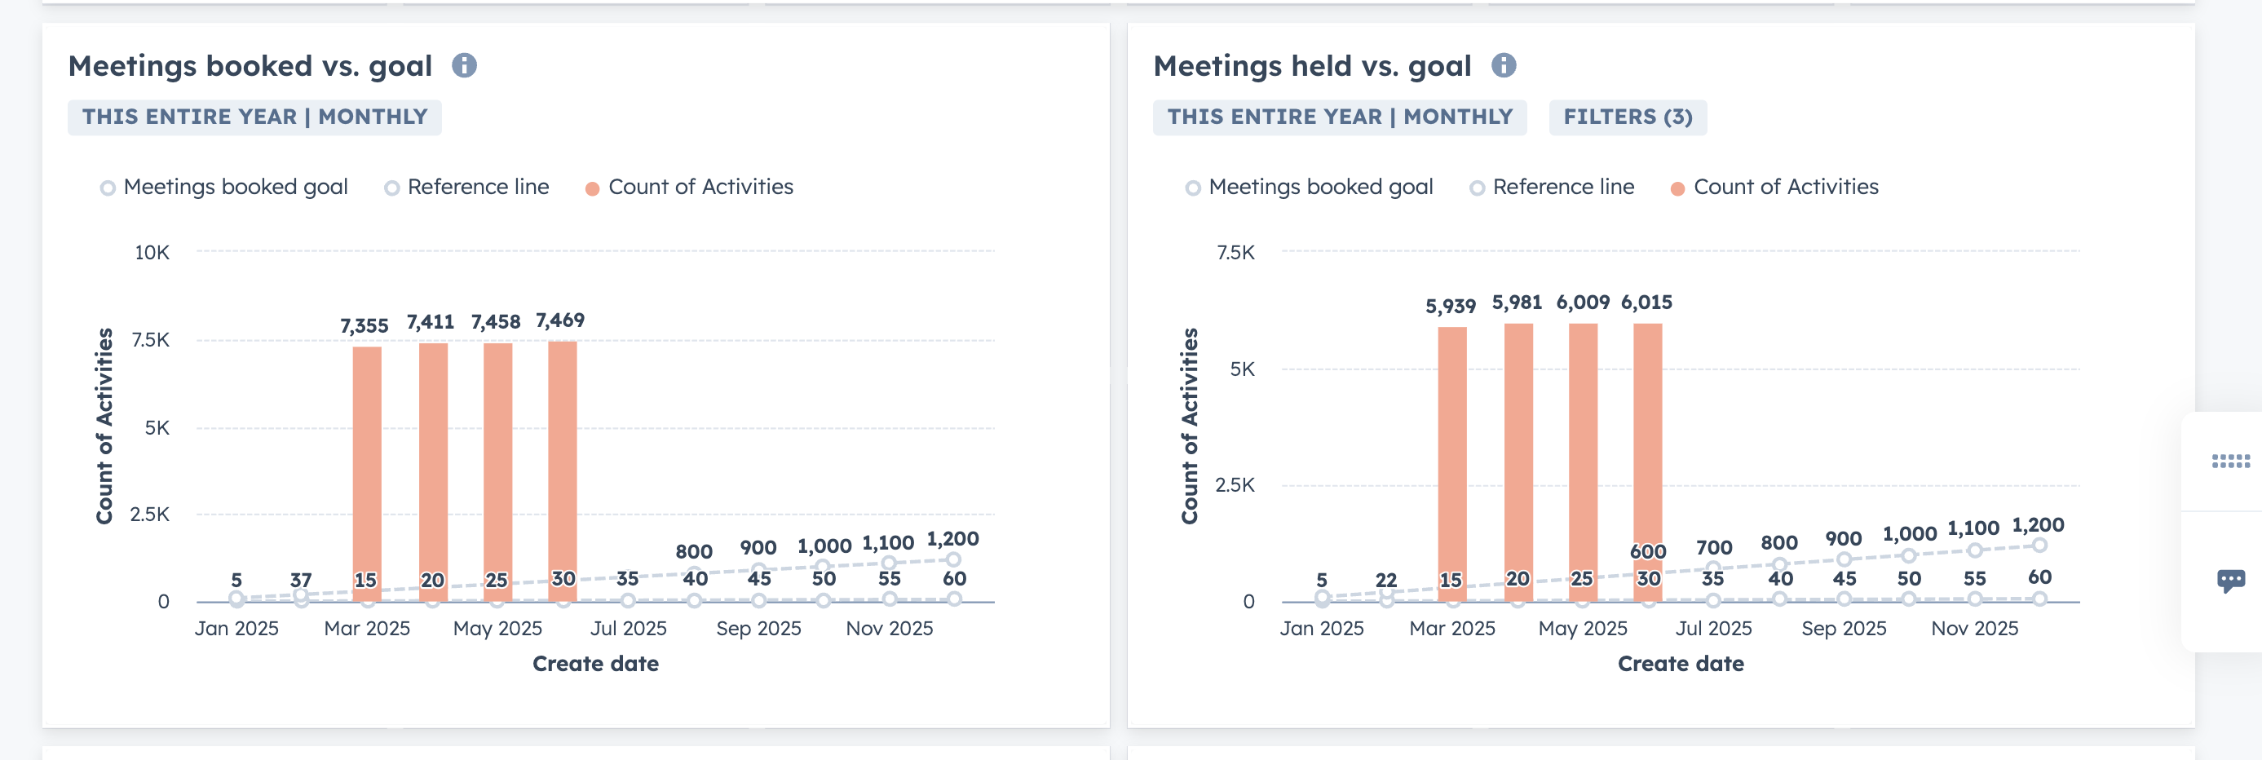The height and width of the screenshot is (760, 2262).
Task: Open the chat bubble widget icon
Action: point(2229,581)
